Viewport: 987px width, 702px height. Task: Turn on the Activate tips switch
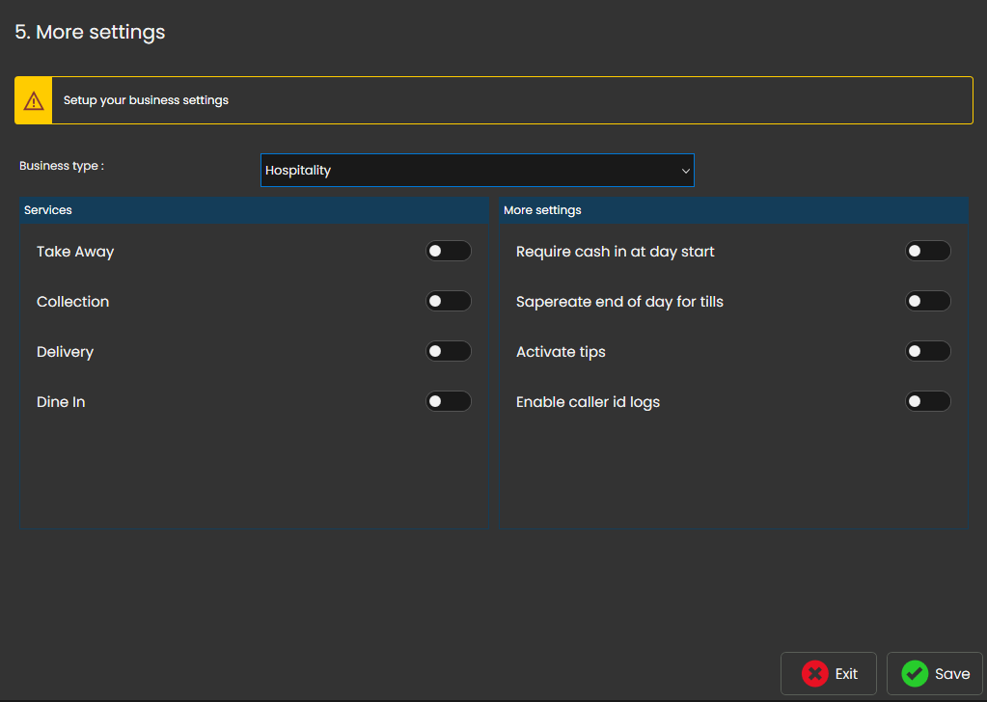click(x=927, y=352)
